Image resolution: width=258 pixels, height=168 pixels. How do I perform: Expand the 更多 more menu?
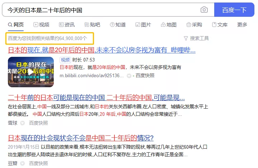click(242, 25)
